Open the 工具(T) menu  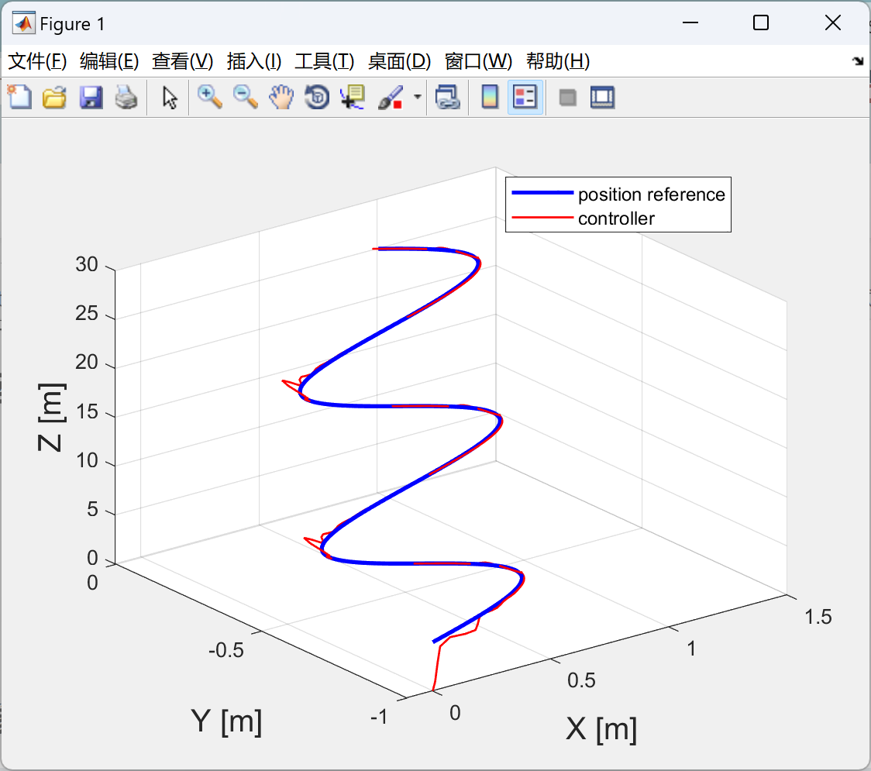pos(324,61)
